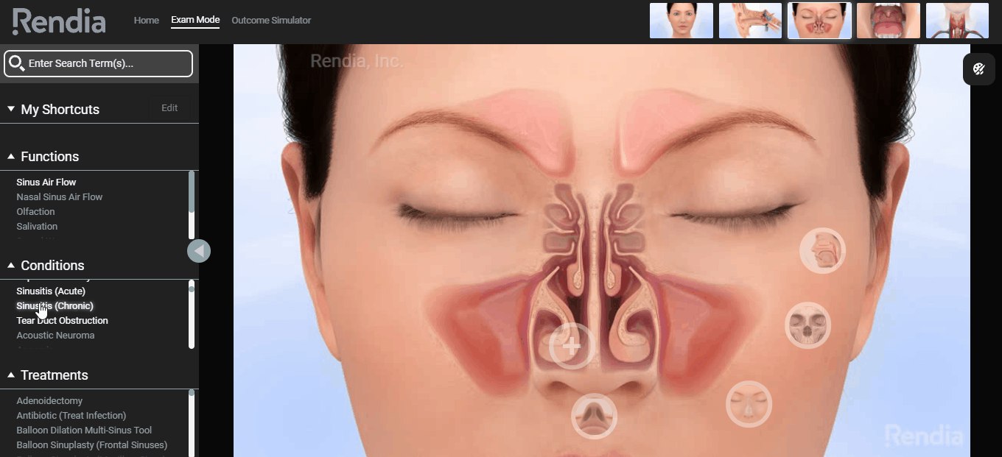
Task: Click the Rendia logo
Action: 59,21
